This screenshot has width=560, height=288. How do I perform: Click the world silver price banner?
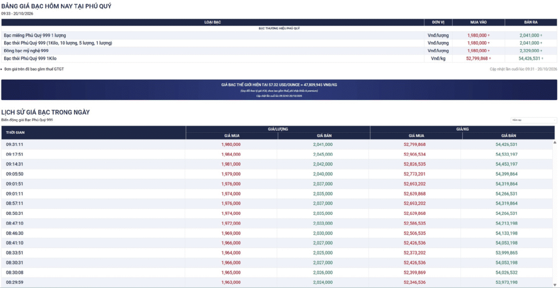pyautogui.click(x=279, y=90)
